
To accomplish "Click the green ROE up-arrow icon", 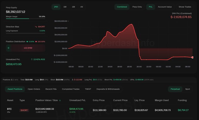I will pyautogui.click(x=32, y=59).
